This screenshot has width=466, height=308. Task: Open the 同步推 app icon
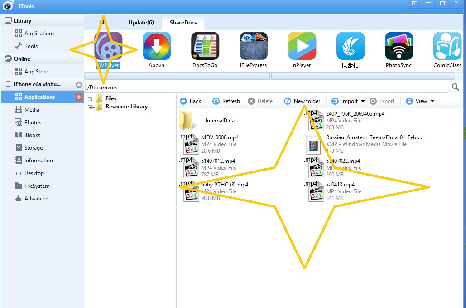350,46
